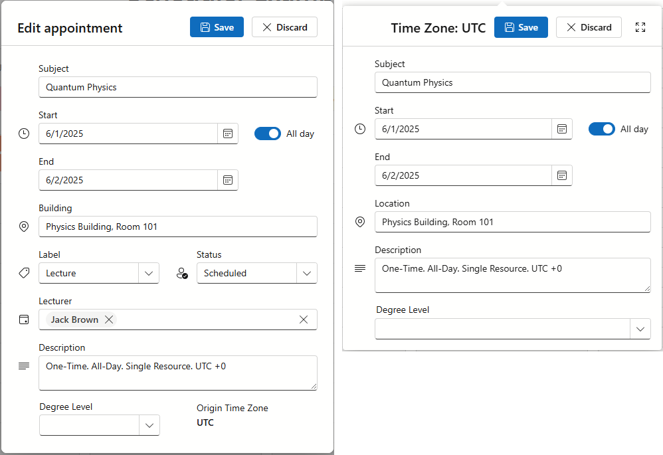This screenshot has height=455, width=663.
Task: Discard changes in Time Zone UTC panel
Action: [x=589, y=27]
